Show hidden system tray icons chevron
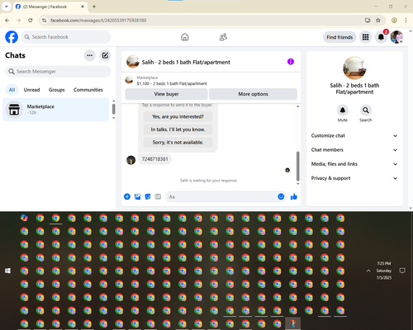 (x=368, y=271)
